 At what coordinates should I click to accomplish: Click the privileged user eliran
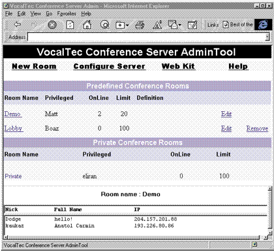[89, 176]
